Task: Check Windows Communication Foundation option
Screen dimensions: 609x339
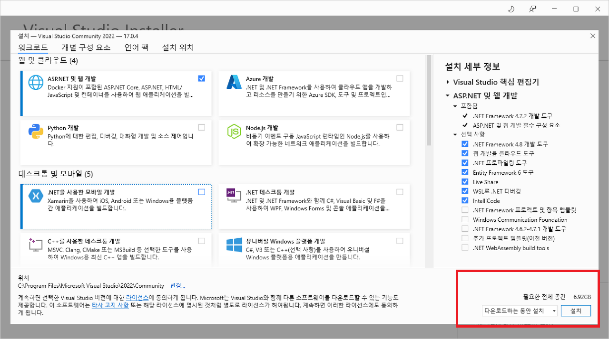Action: pyautogui.click(x=465, y=219)
